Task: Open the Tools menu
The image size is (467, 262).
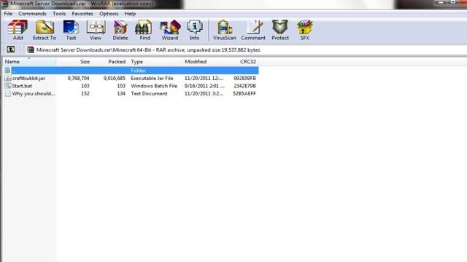Action: pos(59,14)
